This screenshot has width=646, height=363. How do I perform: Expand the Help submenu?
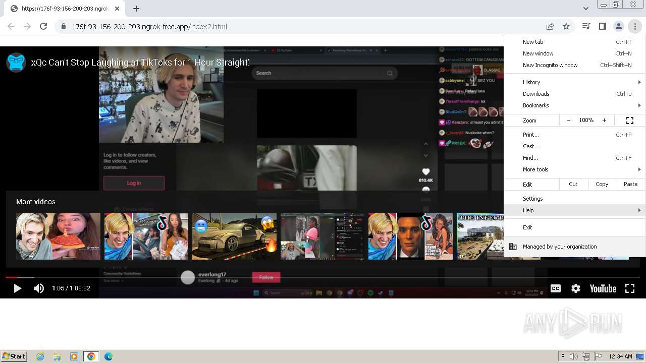pyautogui.click(x=575, y=210)
